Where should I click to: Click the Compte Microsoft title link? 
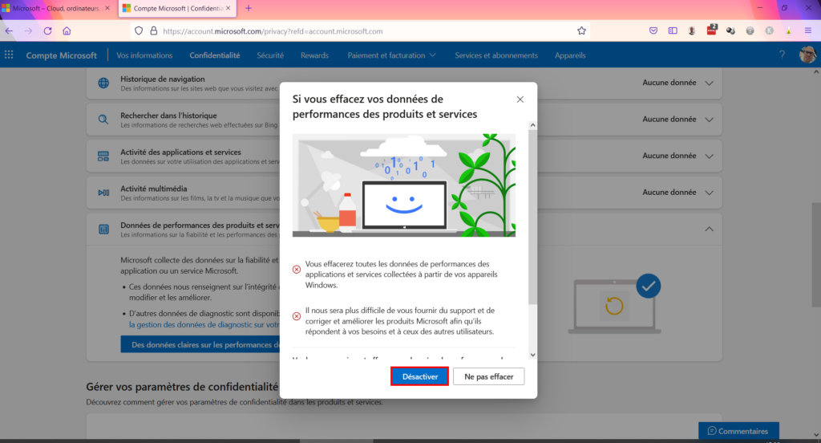click(61, 55)
